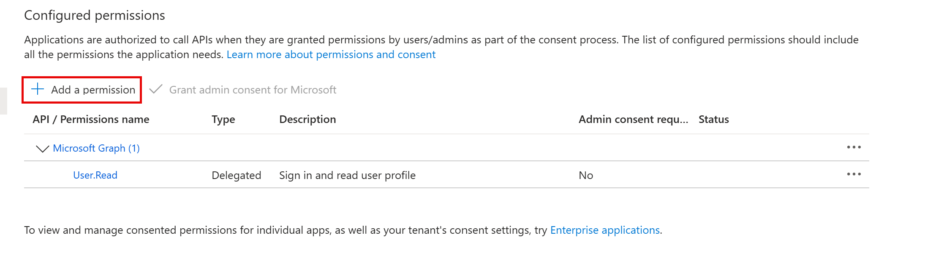Click the Configured permissions heading

[x=95, y=16]
